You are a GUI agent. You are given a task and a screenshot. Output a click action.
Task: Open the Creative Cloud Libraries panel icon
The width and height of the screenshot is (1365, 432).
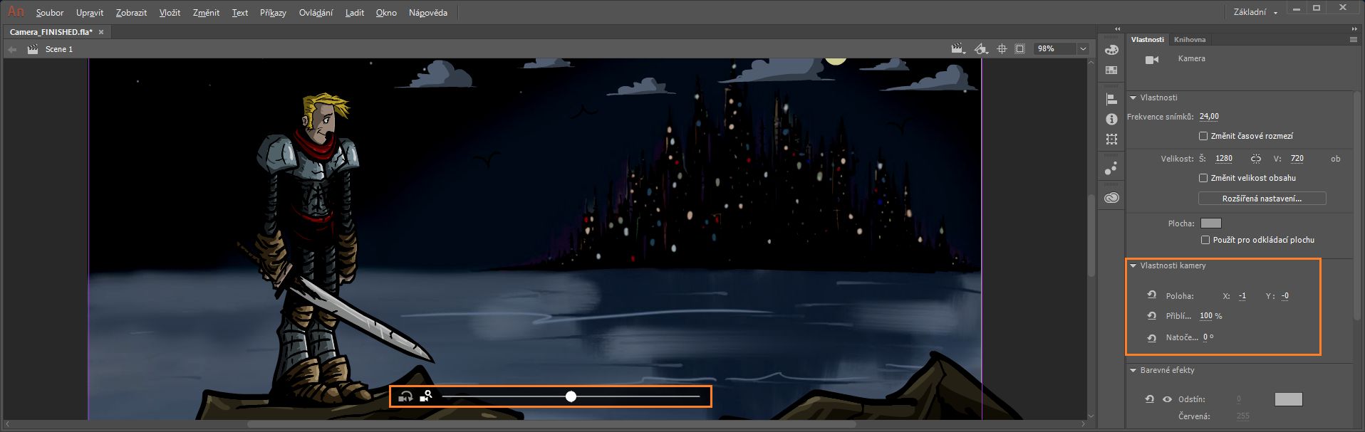(x=1111, y=199)
